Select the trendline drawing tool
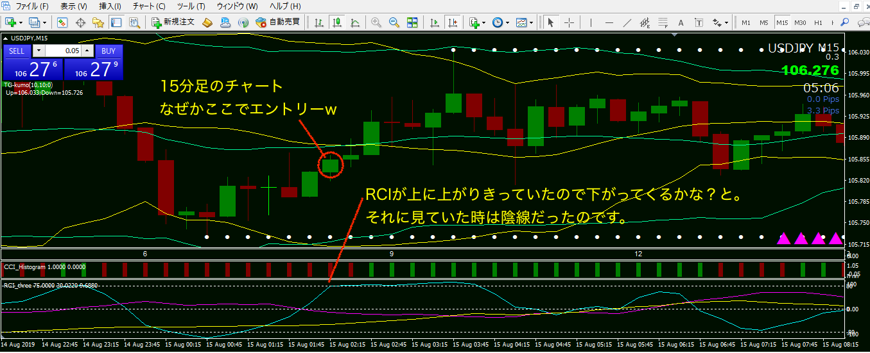 point(627,22)
